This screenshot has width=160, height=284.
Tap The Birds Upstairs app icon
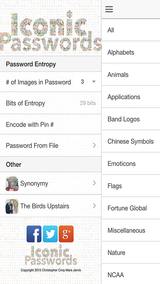pyautogui.click(x=12, y=206)
